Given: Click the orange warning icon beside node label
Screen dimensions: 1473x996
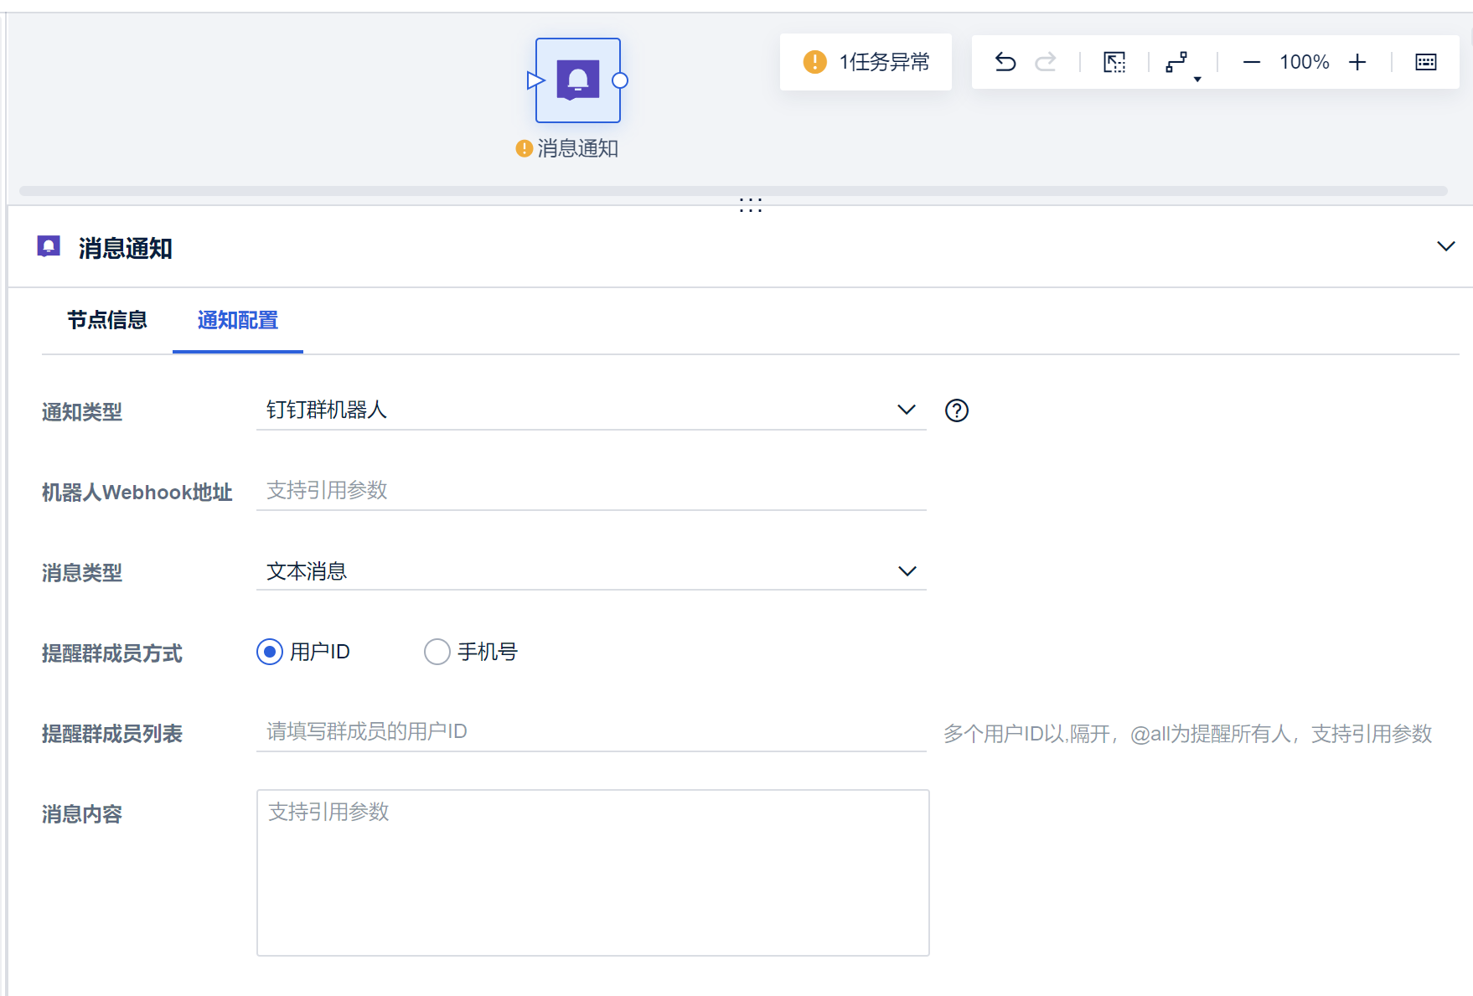Looking at the screenshot, I should [x=525, y=148].
